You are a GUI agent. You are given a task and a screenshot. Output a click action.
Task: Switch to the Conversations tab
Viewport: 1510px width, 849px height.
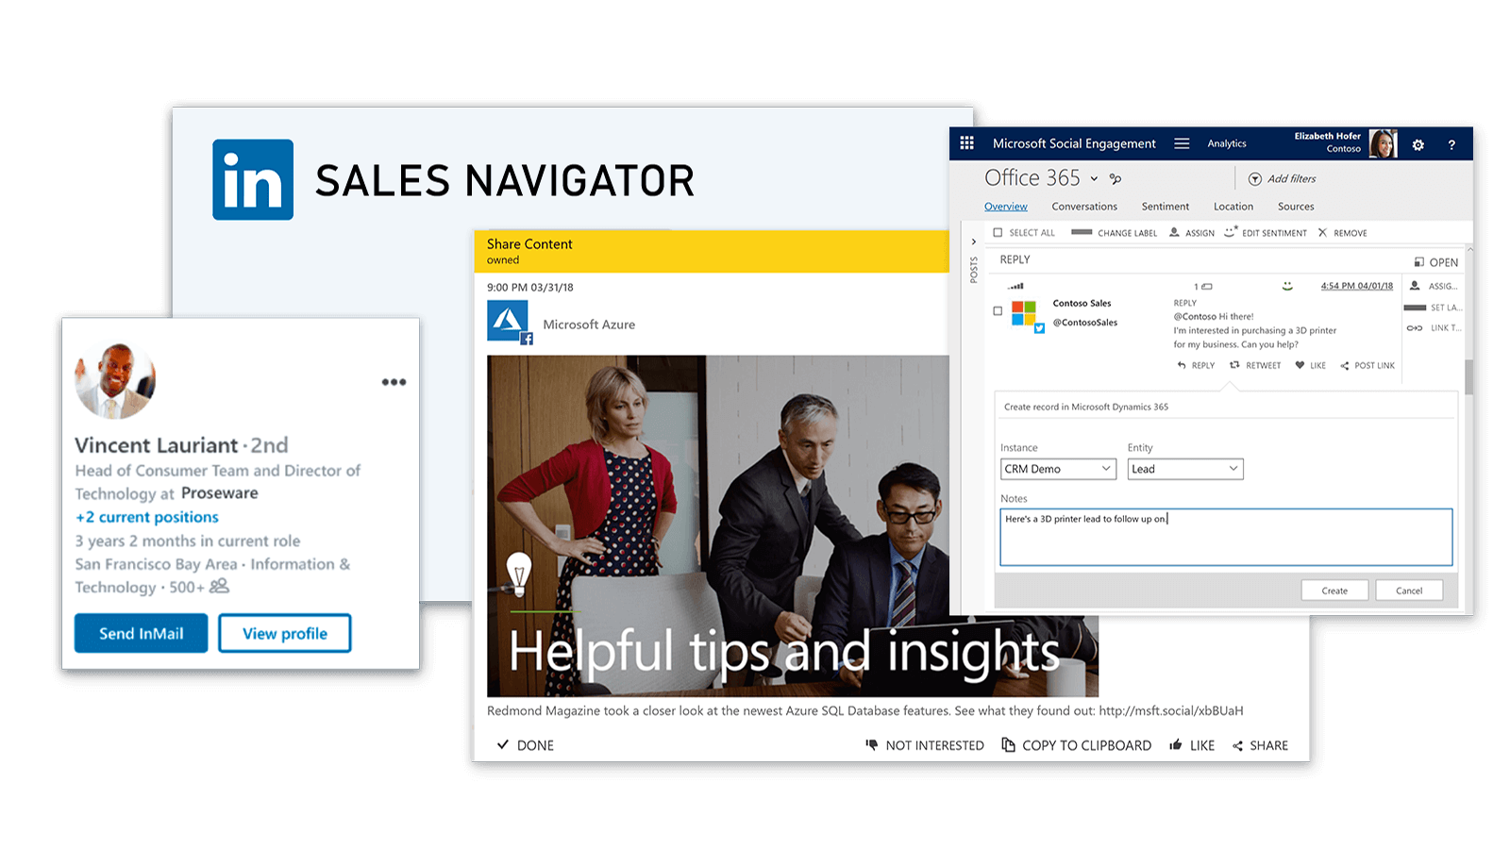coord(1084,207)
